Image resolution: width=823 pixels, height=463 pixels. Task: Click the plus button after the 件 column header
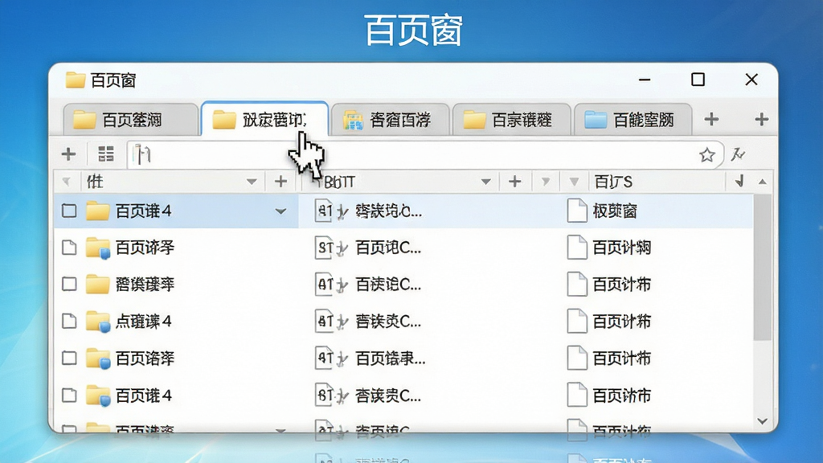(x=280, y=182)
